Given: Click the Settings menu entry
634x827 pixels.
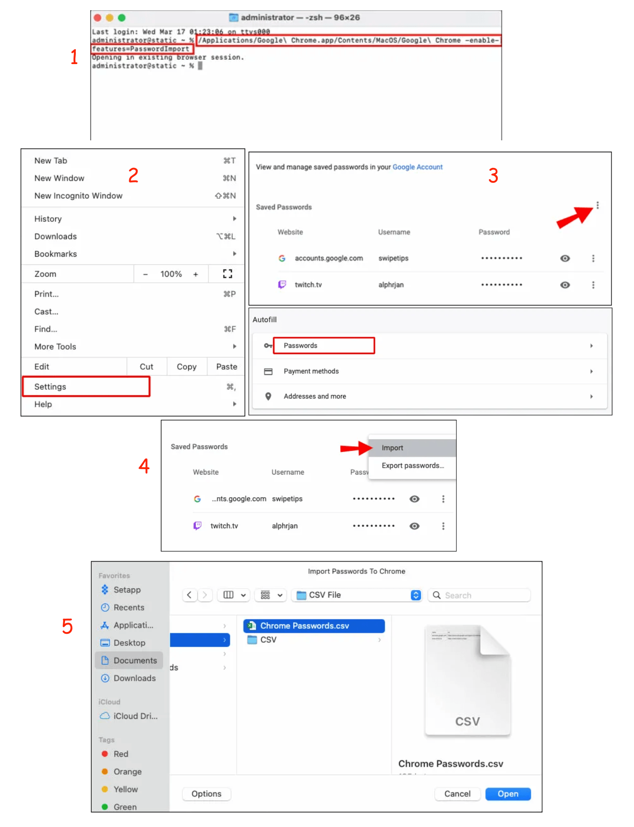Looking at the screenshot, I should pos(133,387).
